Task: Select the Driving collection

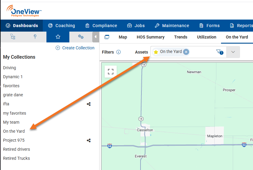Action: pos(10,68)
